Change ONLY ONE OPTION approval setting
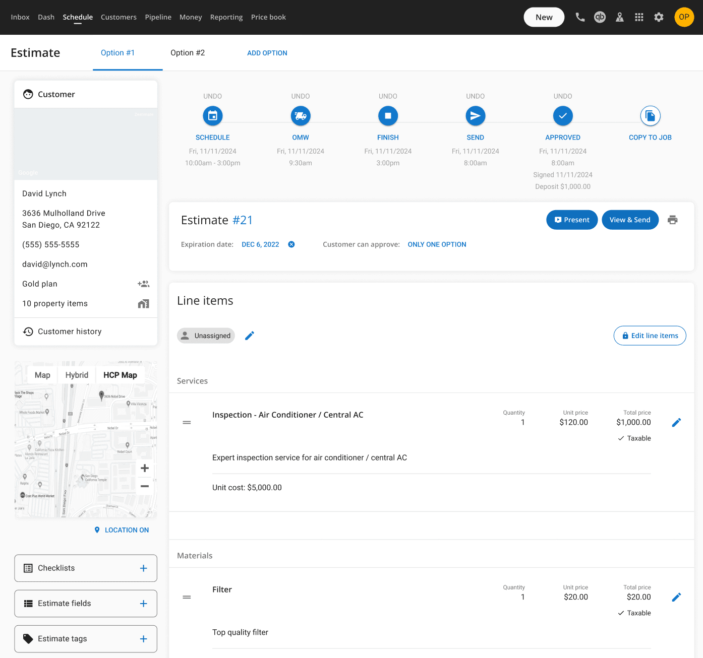This screenshot has height=658, width=703. pos(437,244)
